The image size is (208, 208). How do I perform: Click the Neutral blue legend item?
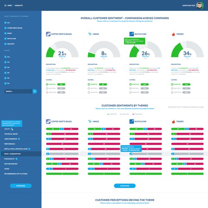(124, 114)
